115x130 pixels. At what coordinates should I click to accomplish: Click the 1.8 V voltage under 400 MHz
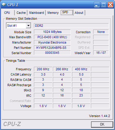pyautogui.click(x=81, y=106)
